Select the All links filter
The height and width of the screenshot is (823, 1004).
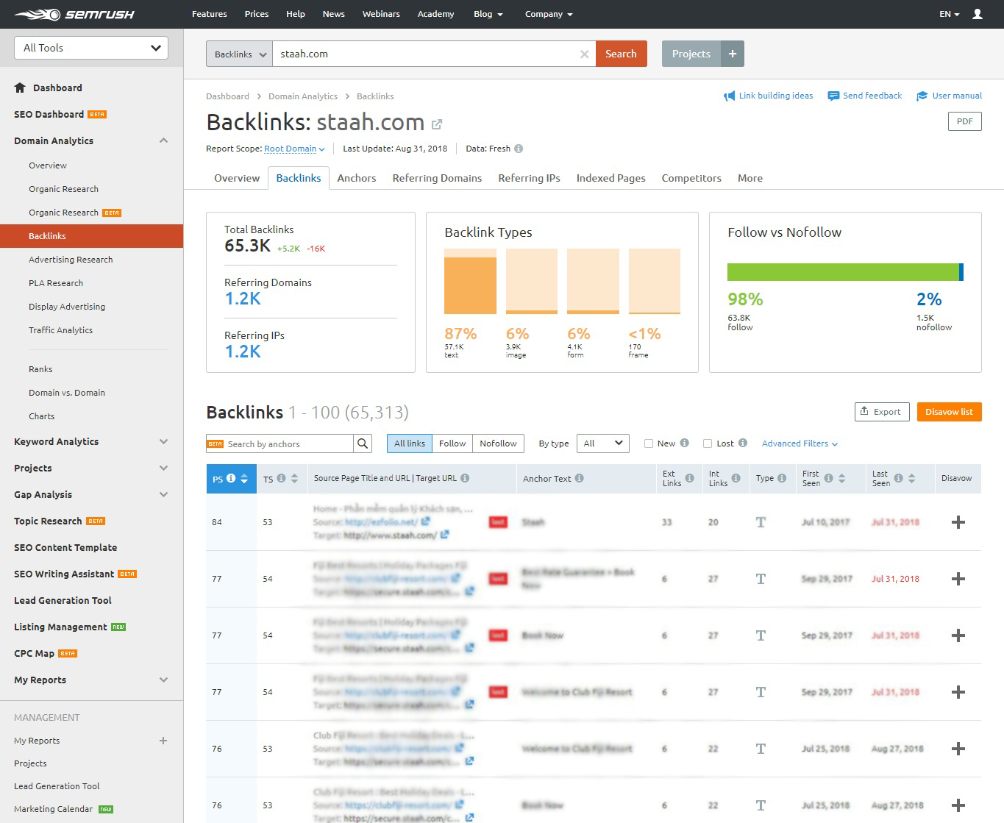coord(410,443)
